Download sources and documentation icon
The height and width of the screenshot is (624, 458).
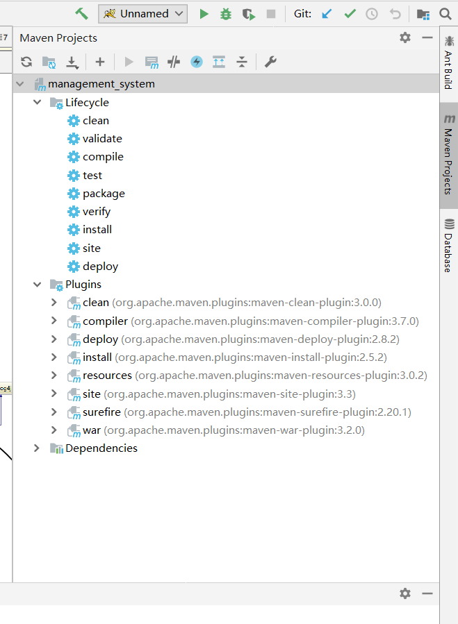pos(72,62)
